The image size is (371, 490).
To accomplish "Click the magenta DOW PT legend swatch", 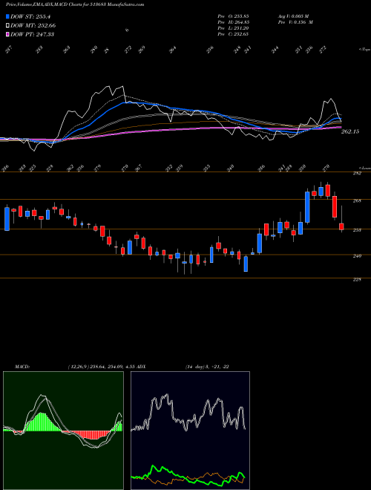I will [x=7, y=34].
